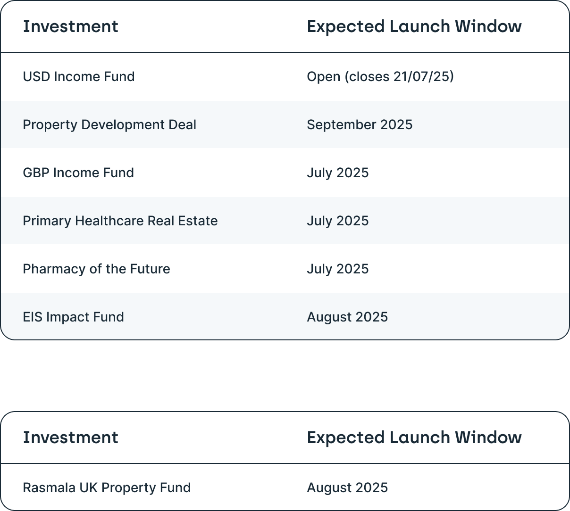Click July 2025 in the GBP Income Fund row
This screenshot has height=511, width=570.
click(x=337, y=173)
